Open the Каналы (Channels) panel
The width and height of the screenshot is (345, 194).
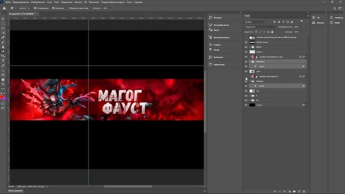click(318, 23)
